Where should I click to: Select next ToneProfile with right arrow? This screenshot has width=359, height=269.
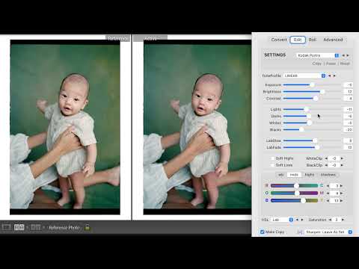(334, 75)
